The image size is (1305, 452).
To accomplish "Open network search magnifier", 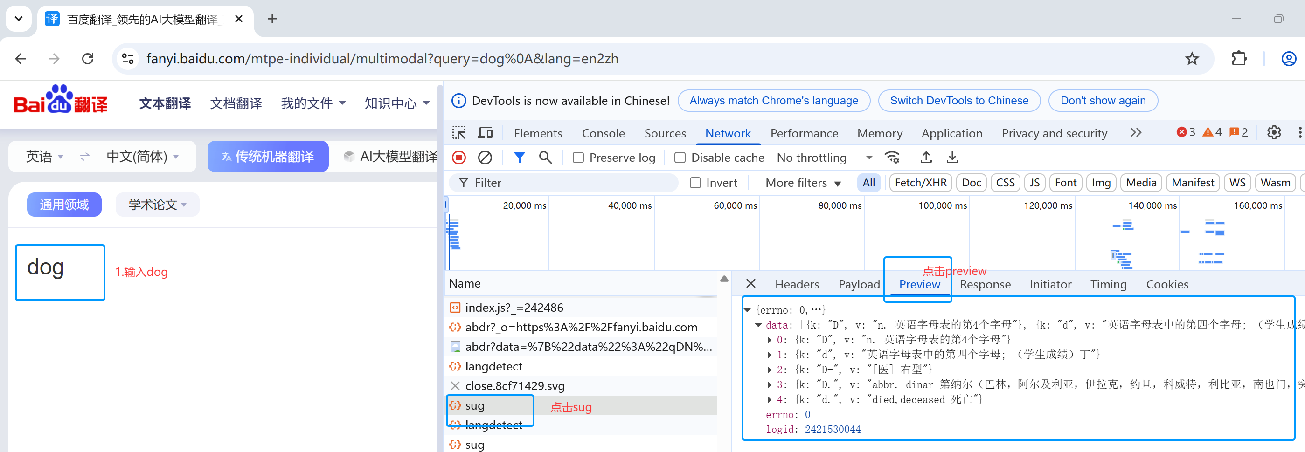I will point(546,158).
